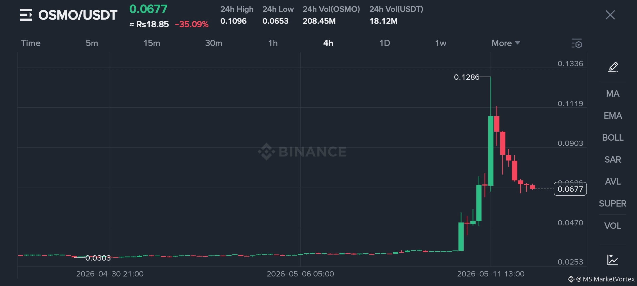Click the 0.0903 price axis label
This screenshot has width=637, height=286.
570,143
